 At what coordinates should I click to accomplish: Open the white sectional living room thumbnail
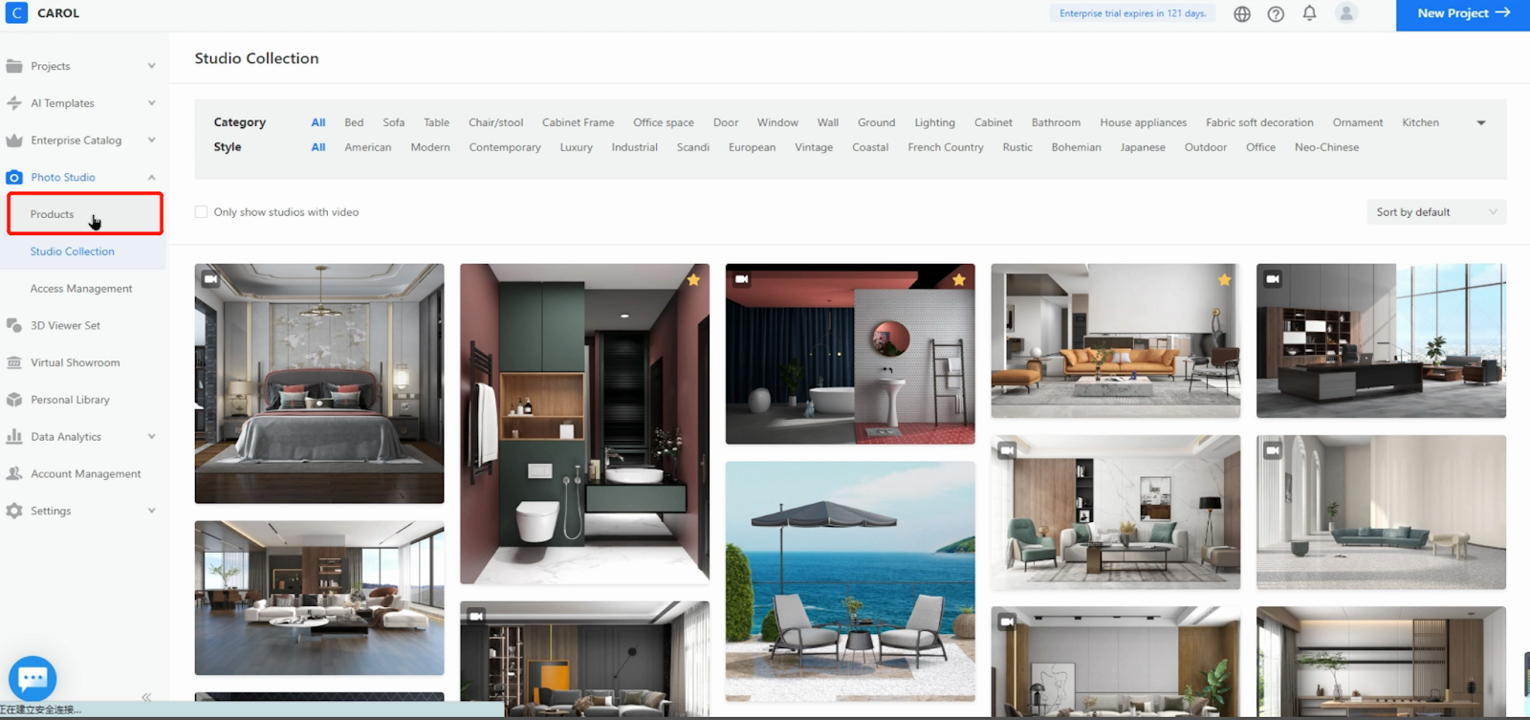[319, 599]
